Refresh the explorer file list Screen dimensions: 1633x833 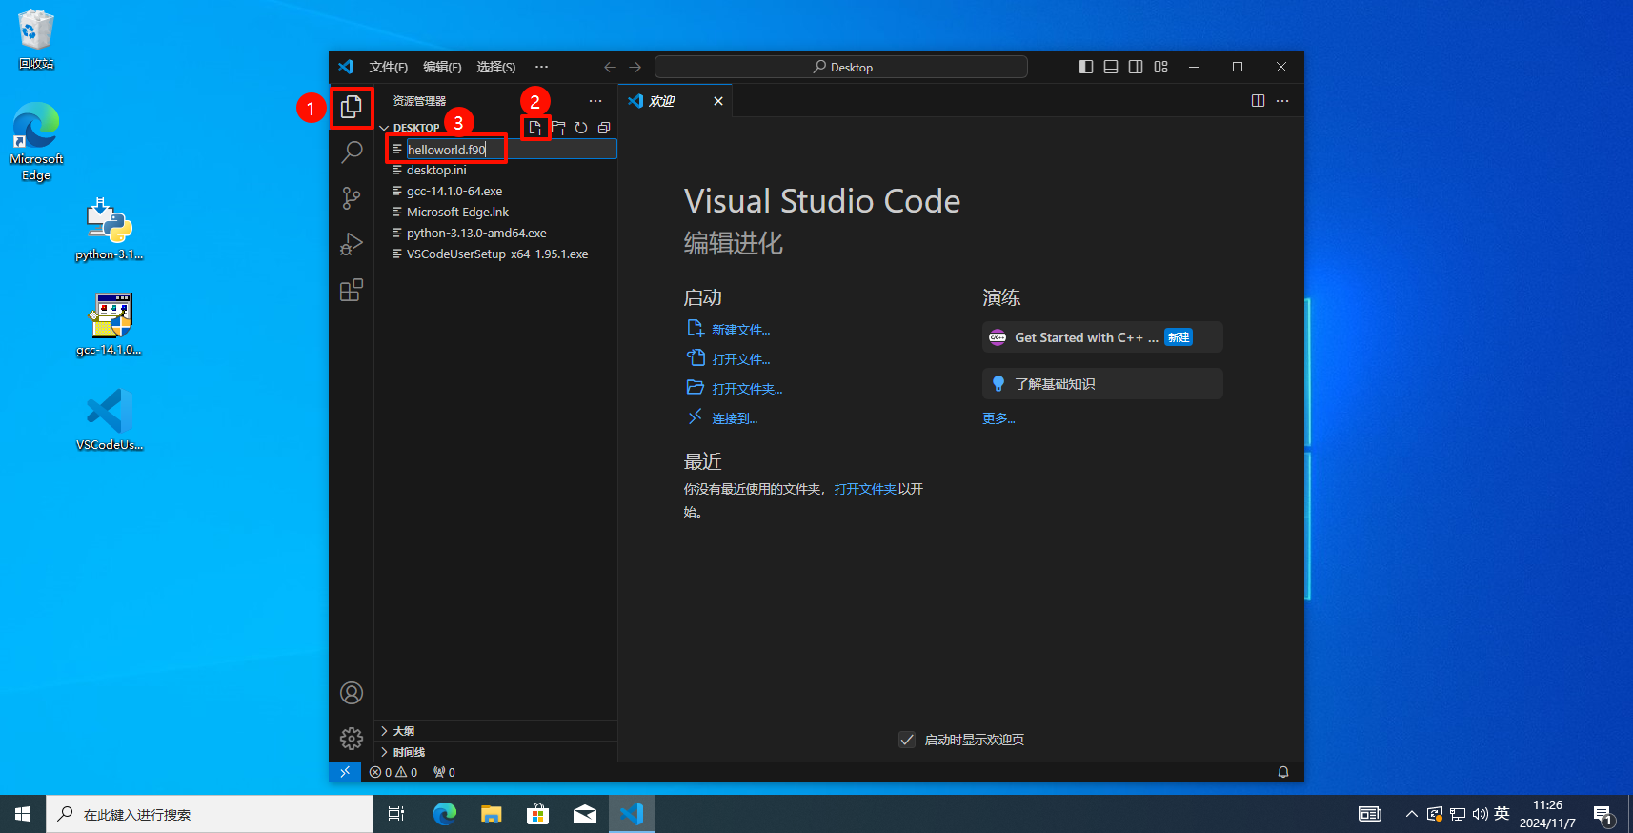pos(581,128)
